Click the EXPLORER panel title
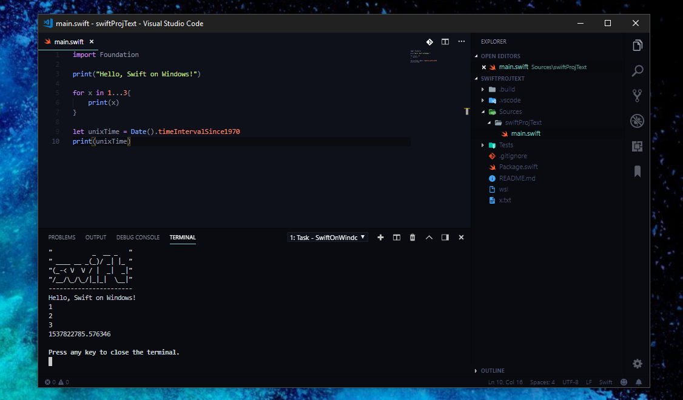Image resolution: width=683 pixels, height=400 pixels. (x=494, y=42)
